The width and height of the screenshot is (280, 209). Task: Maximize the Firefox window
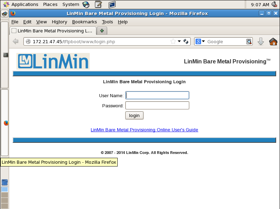[269, 13]
